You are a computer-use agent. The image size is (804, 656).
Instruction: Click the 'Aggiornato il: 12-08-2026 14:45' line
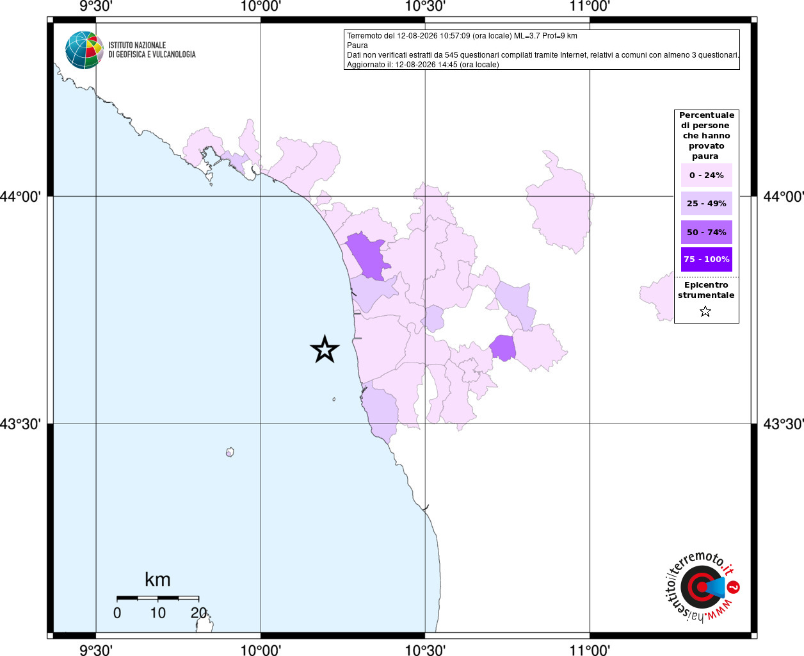coord(423,65)
